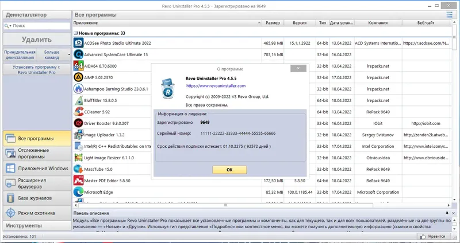Image resolution: width=460 pixels, height=243 pixels.
Task: Sort by Компания column header
Action: (378, 23)
